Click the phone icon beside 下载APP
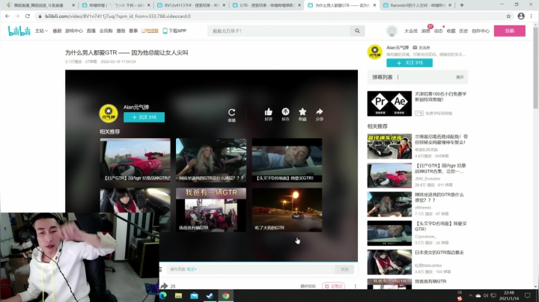The width and height of the screenshot is (539, 302). [165, 31]
